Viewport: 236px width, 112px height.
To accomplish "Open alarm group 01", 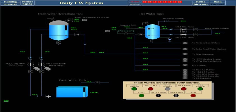I will point(145,2).
